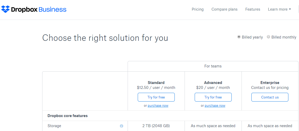This screenshot has width=299, height=131.
Task: Follow Standard plan purchase now link
Action: pyautogui.click(x=158, y=105)
